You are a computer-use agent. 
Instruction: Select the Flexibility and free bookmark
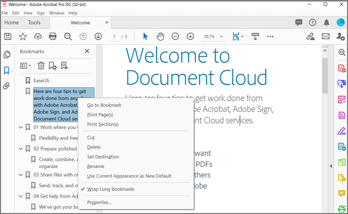click(58, 138)
